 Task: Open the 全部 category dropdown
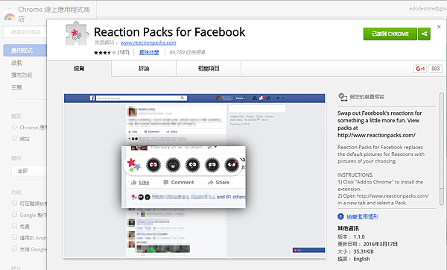click(29, 171)
